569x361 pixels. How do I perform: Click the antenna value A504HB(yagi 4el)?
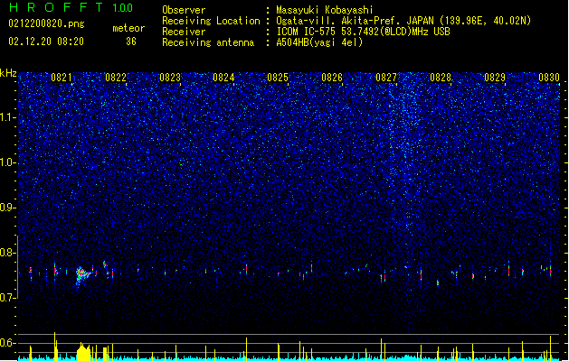319,42
